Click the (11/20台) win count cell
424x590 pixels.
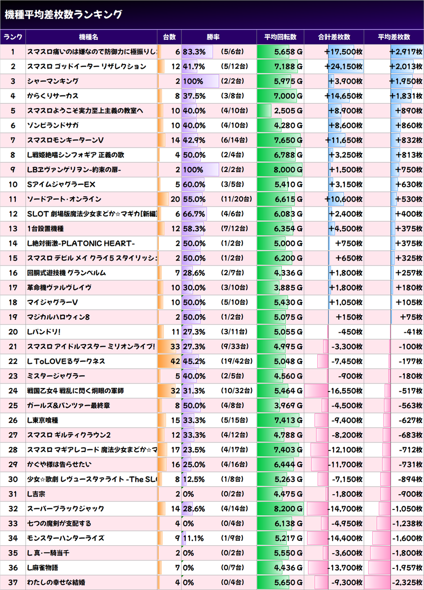[x=236, y=199]
